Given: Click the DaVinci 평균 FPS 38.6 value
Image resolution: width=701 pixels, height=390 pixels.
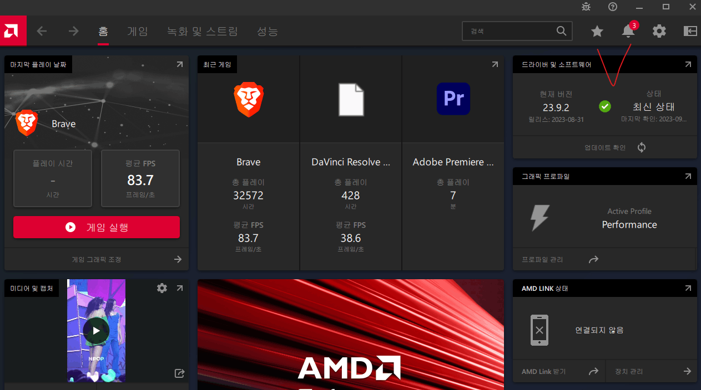Looking at the screenshot, I should (x=351, y=238).
